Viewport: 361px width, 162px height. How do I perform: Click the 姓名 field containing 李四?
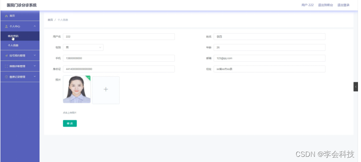tap(269, 37)
